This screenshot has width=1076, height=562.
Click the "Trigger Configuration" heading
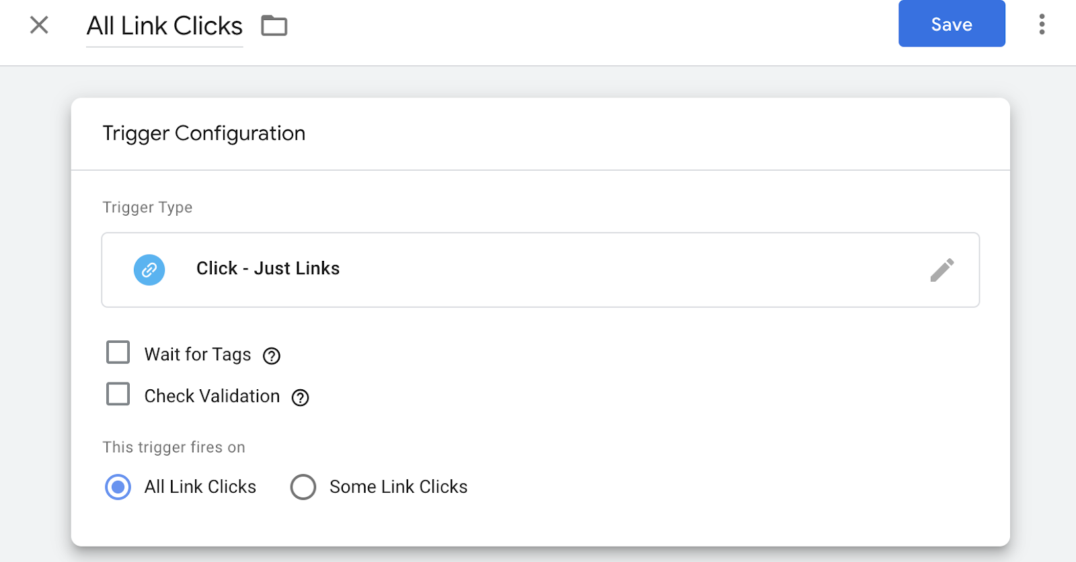click(x=204, y=133)
